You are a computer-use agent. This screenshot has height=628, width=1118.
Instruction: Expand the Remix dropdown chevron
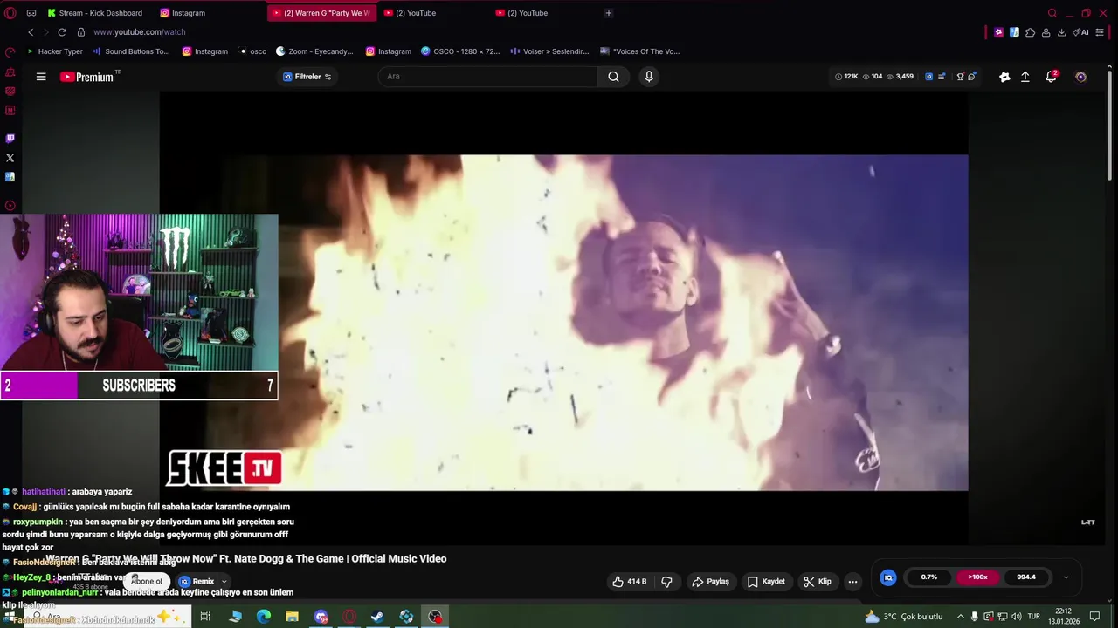tap(224, 581)
